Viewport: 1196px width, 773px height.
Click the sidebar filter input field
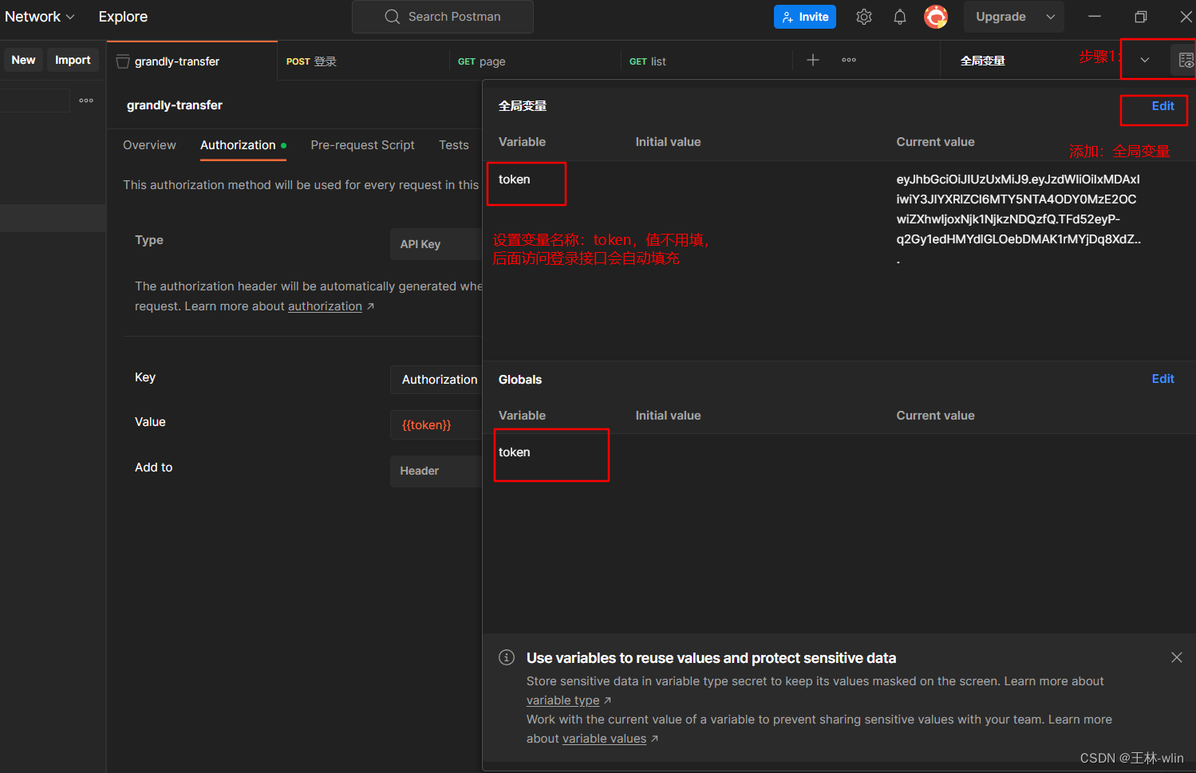(35, 101)
